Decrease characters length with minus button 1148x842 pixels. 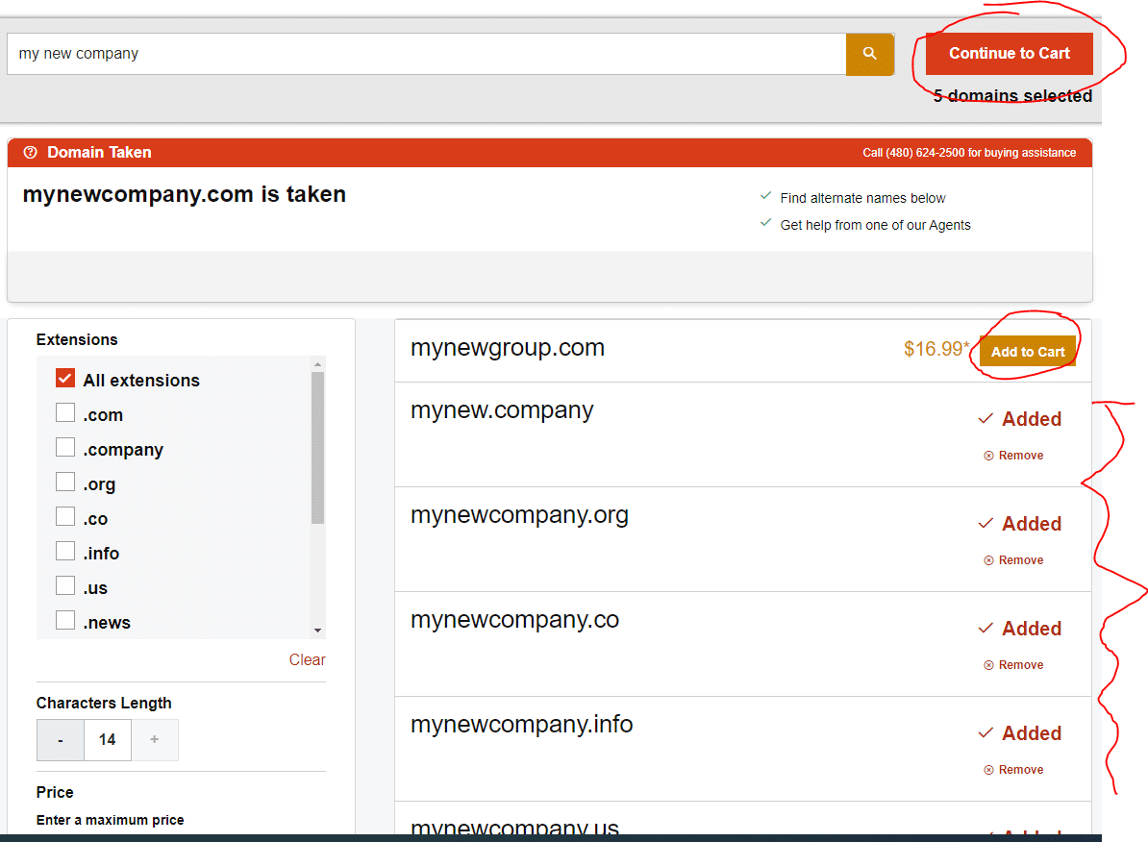click(61, 740)
